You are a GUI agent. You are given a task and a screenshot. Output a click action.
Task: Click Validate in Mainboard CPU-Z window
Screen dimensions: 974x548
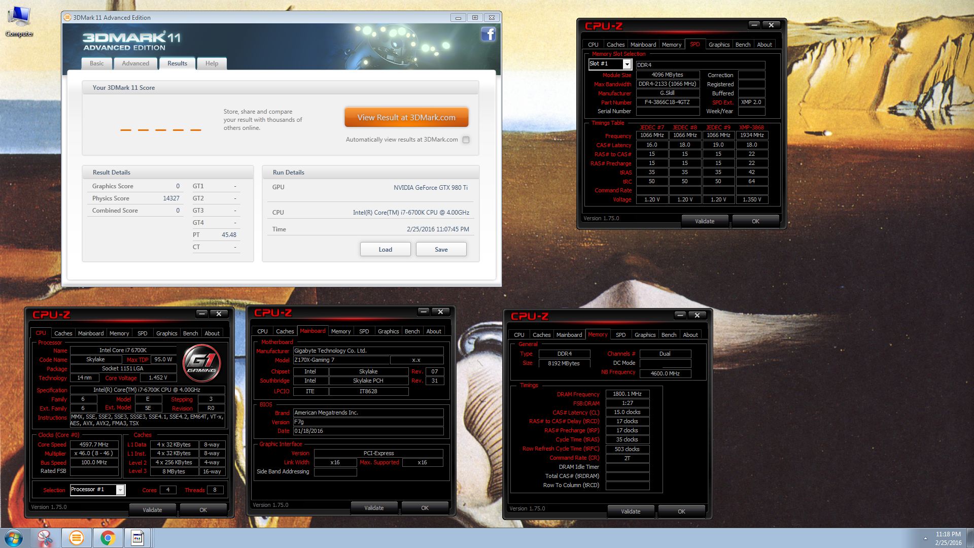[x=374, y=508]
